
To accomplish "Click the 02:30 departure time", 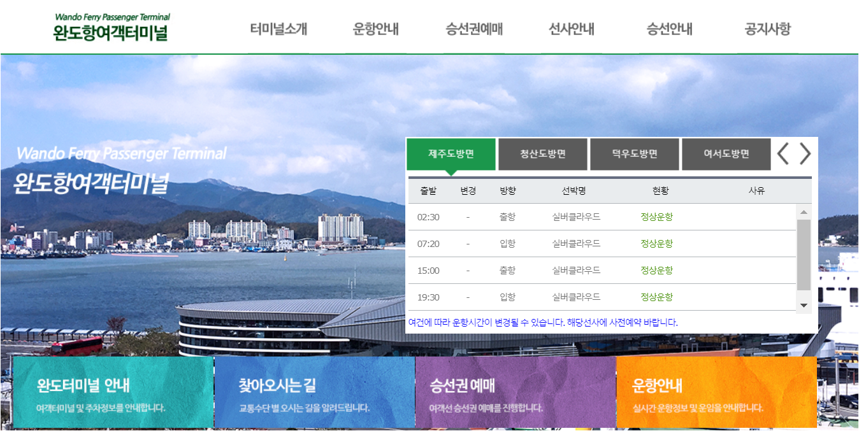I will (x=428, y=217).
